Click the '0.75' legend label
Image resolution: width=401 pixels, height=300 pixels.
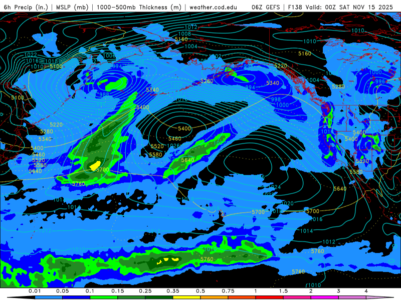(x=228, y=291)
